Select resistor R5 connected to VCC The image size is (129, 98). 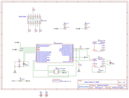click(81, 49)
